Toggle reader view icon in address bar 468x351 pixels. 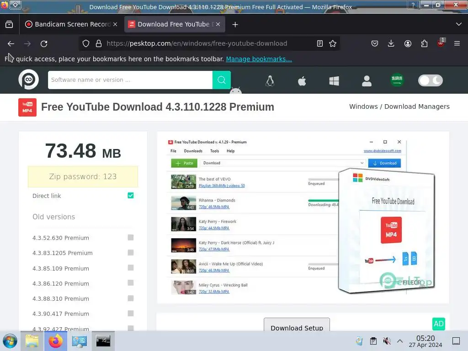[x=319, y=43]
